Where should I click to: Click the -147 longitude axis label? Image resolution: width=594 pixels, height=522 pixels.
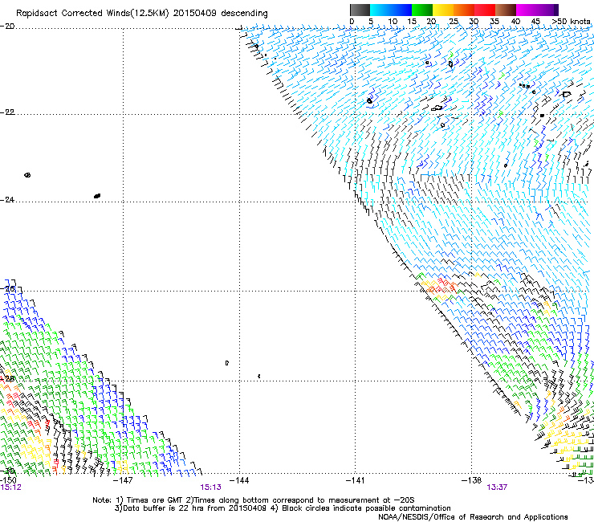(x=124, y=480)
